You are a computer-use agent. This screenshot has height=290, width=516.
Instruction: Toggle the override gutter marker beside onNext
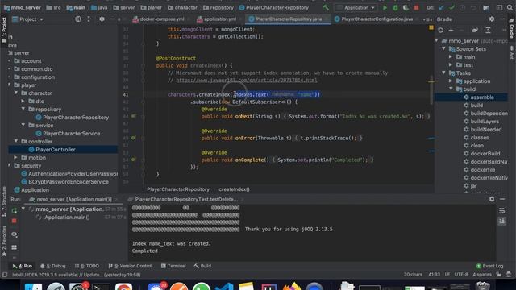click(134, 116)
